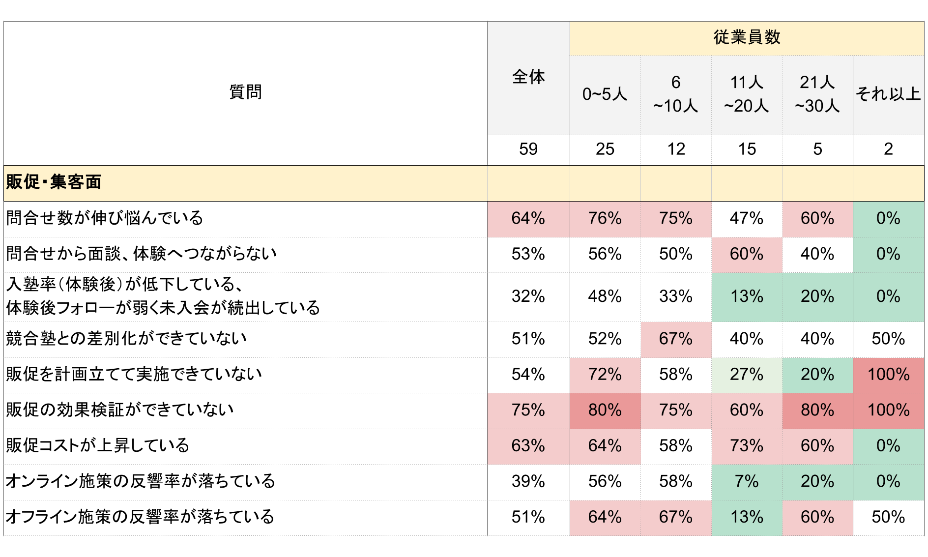This screenshot has height=557, width=928.
Task: Select the 競合塾との差別化ができていない row label
Action: coord(126,339)
